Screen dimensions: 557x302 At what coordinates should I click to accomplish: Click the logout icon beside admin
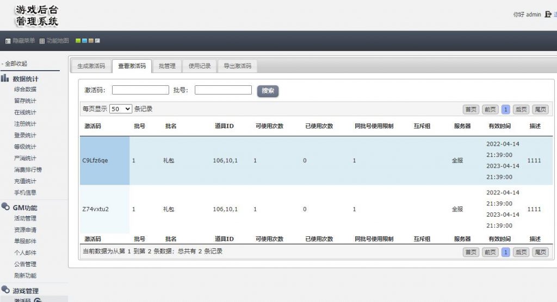point(548,14)
